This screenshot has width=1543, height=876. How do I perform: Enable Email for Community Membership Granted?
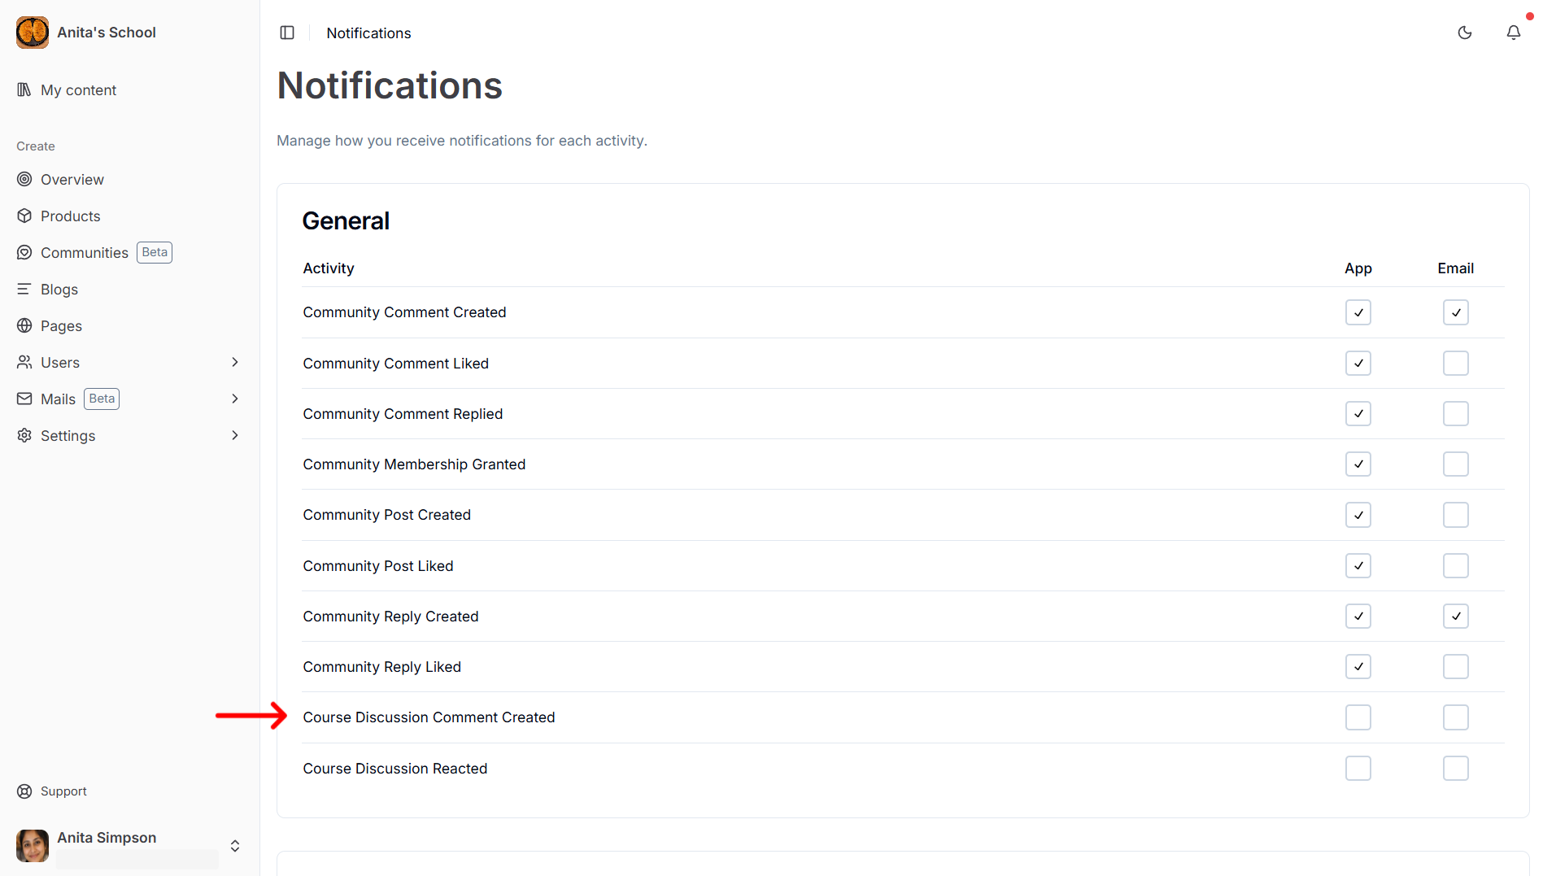1456,464
